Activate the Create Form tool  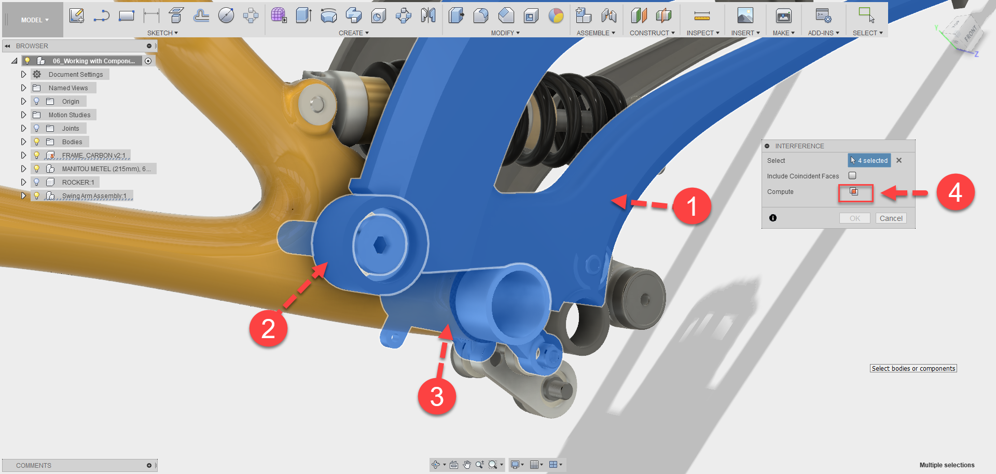279,16
